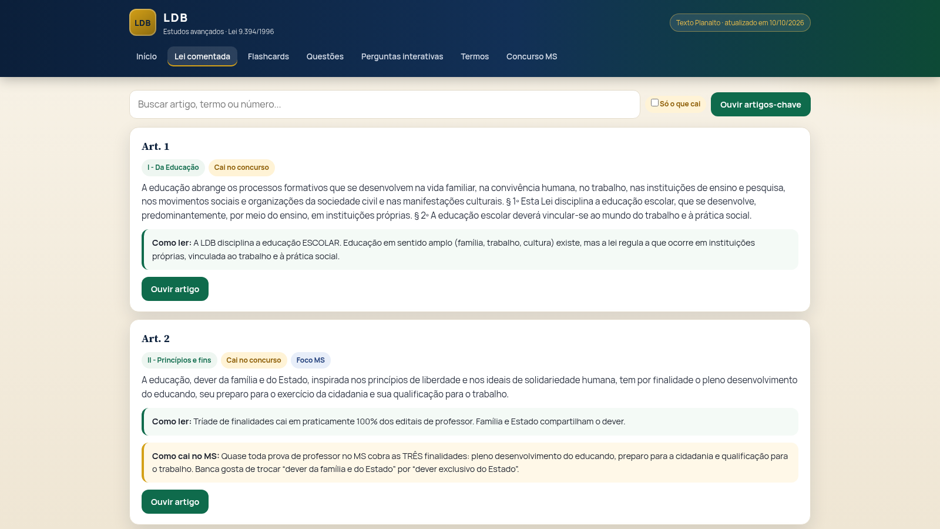
Task: Click the 'II - Princípios e fins' tag
Action: click(179, 360)
